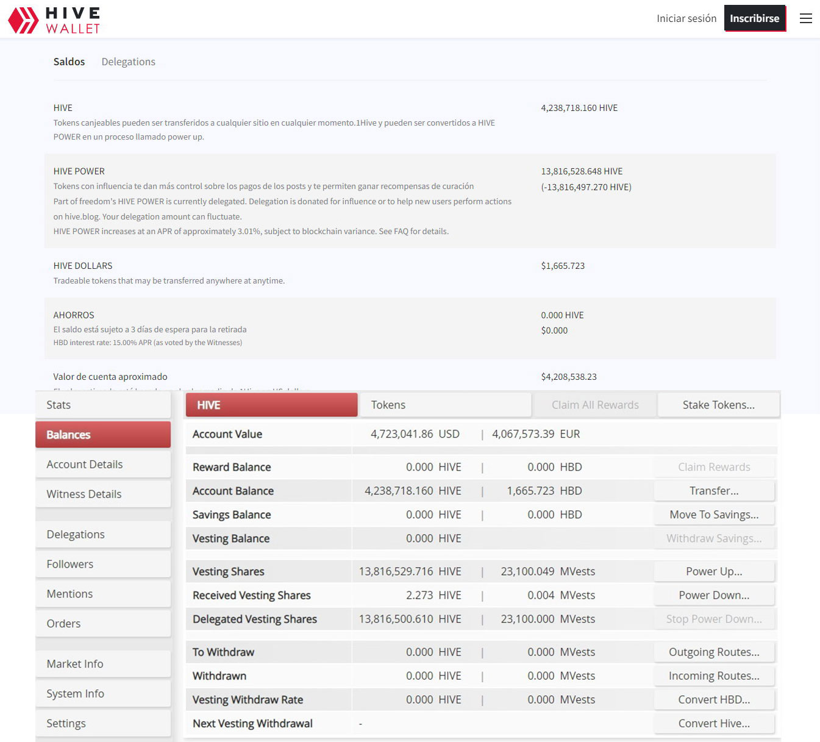Click the Valor de cuenta aproximado label
Image resolution: width=820 pixels, height=742 pixels.
coord(110,377)
